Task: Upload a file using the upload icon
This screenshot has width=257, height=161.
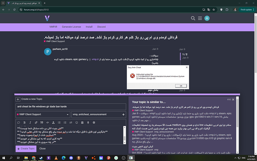Action: [x=53, y=123]
